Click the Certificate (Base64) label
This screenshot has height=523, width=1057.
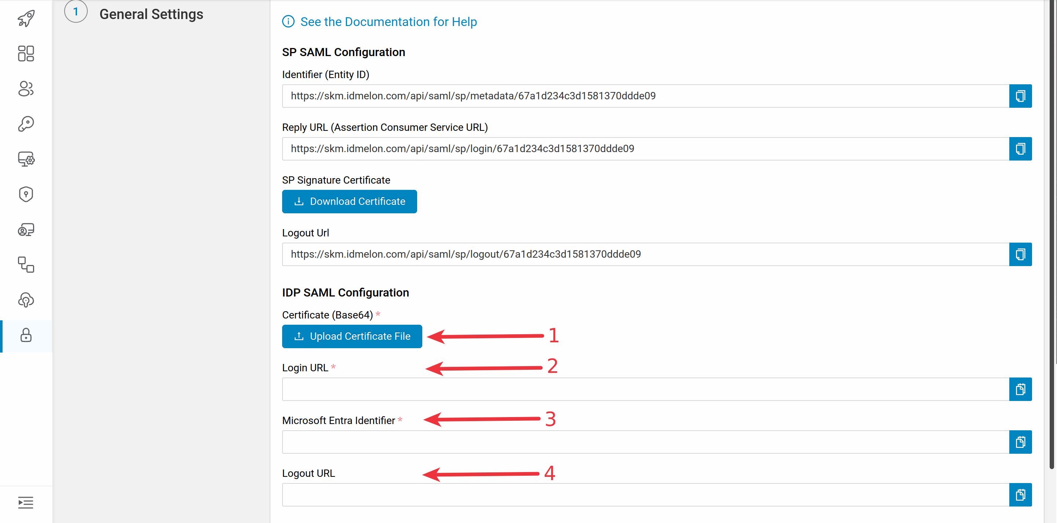click(x=327, y=315)
